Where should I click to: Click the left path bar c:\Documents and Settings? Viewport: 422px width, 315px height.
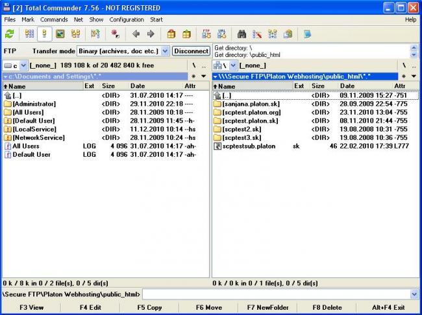click(95, 76)
